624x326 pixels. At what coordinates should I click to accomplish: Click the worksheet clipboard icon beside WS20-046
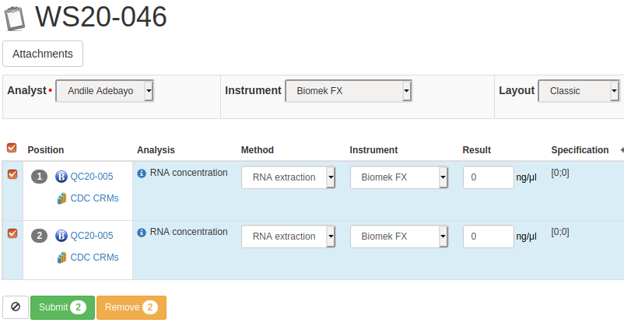click(15, 18)
